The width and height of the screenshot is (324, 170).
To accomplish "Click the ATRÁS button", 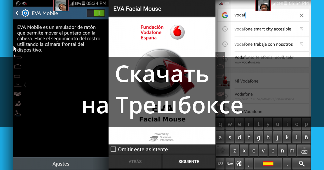I will 135,162.
